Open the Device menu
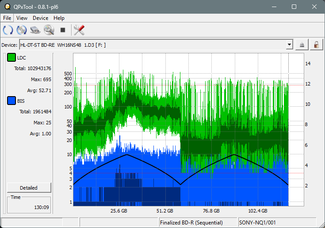 [x=40, y=18]
